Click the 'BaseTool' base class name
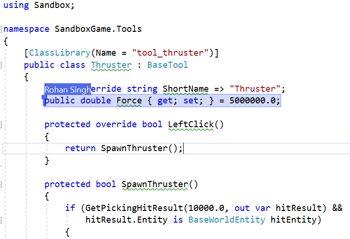 pos(168,65)
